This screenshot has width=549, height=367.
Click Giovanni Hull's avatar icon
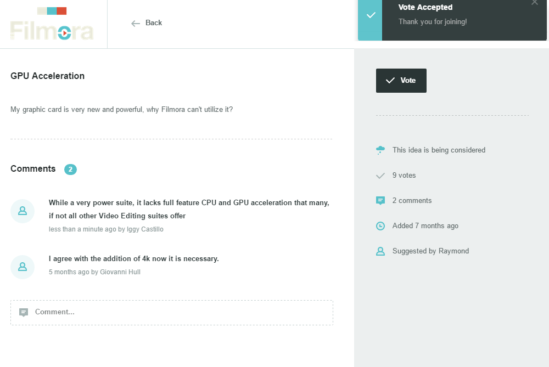23,267
